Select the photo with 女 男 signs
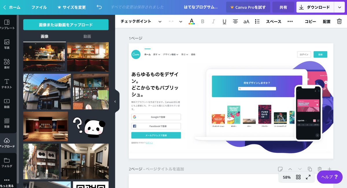The width and height of the screenshot is (347, 188). (45, 127)
